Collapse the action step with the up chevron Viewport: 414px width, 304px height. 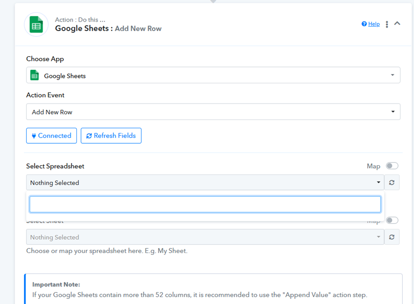[397, 23]
